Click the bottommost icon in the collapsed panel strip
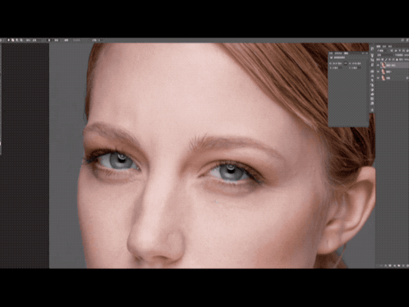Image resolution: width=409 pixels, height=307 pixels. (372, 110)
